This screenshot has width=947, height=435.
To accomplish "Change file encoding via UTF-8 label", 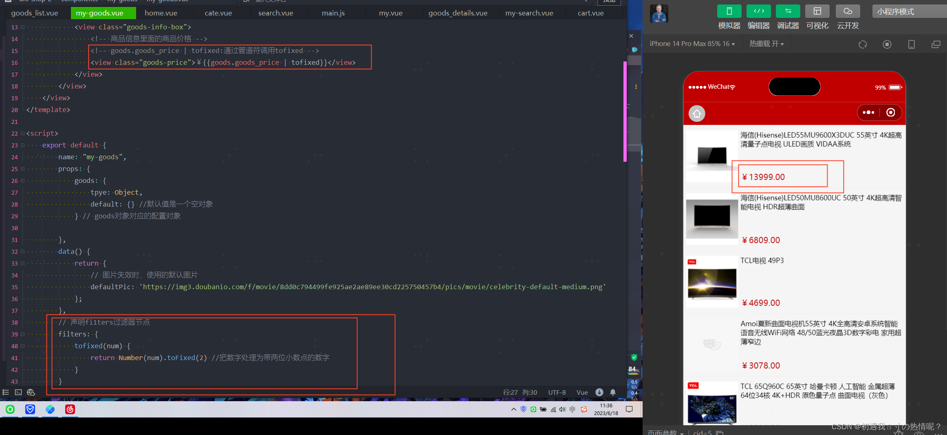I will pos(557,393).
